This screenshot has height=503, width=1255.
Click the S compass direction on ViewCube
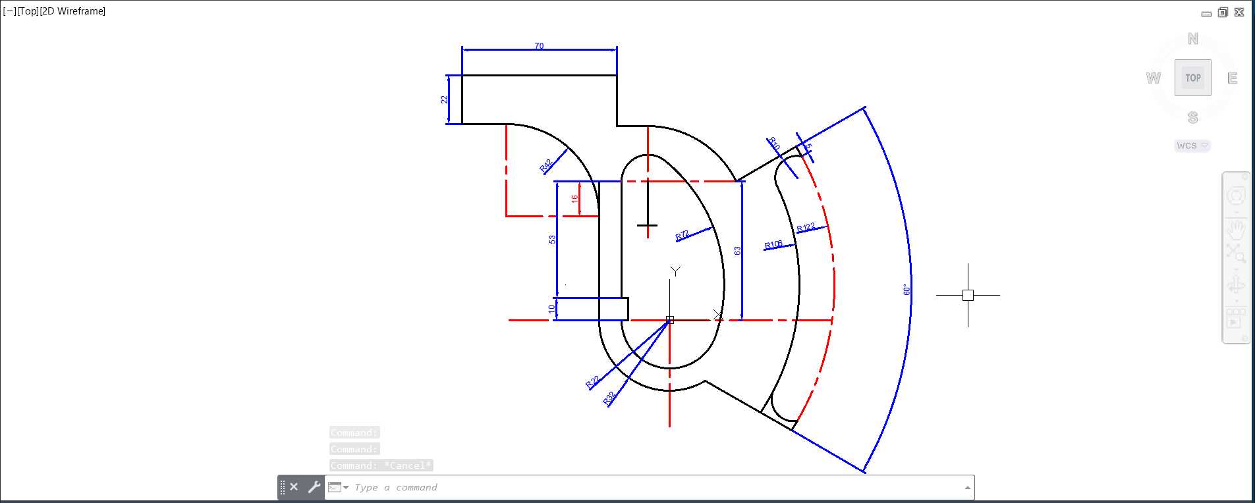[1193, 118]
